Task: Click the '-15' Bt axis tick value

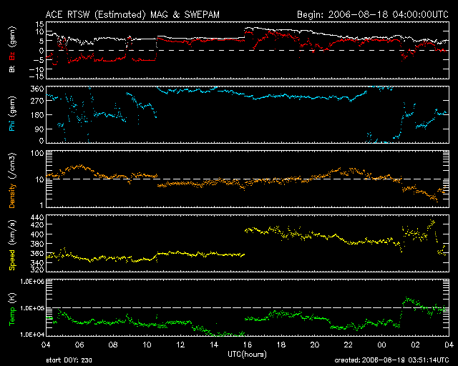Action: click(36, 76)
